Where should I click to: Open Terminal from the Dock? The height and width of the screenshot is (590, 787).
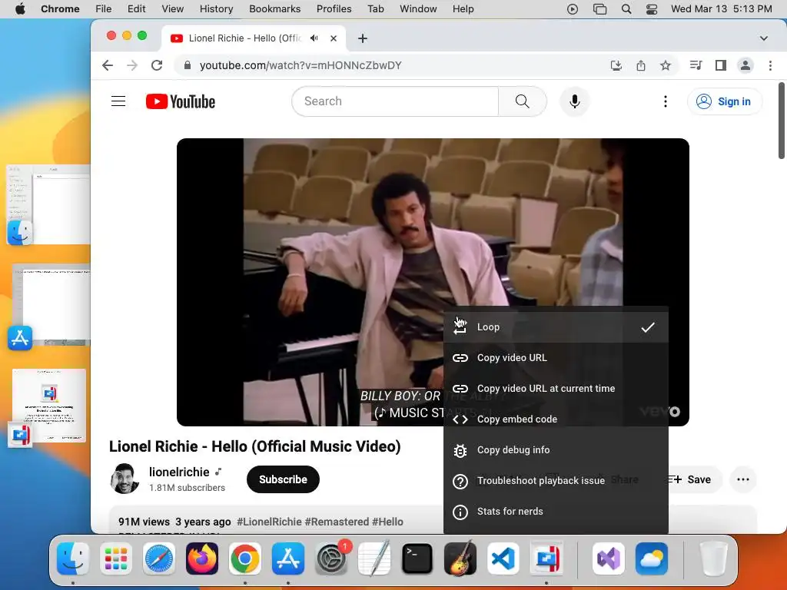(417, 558)
